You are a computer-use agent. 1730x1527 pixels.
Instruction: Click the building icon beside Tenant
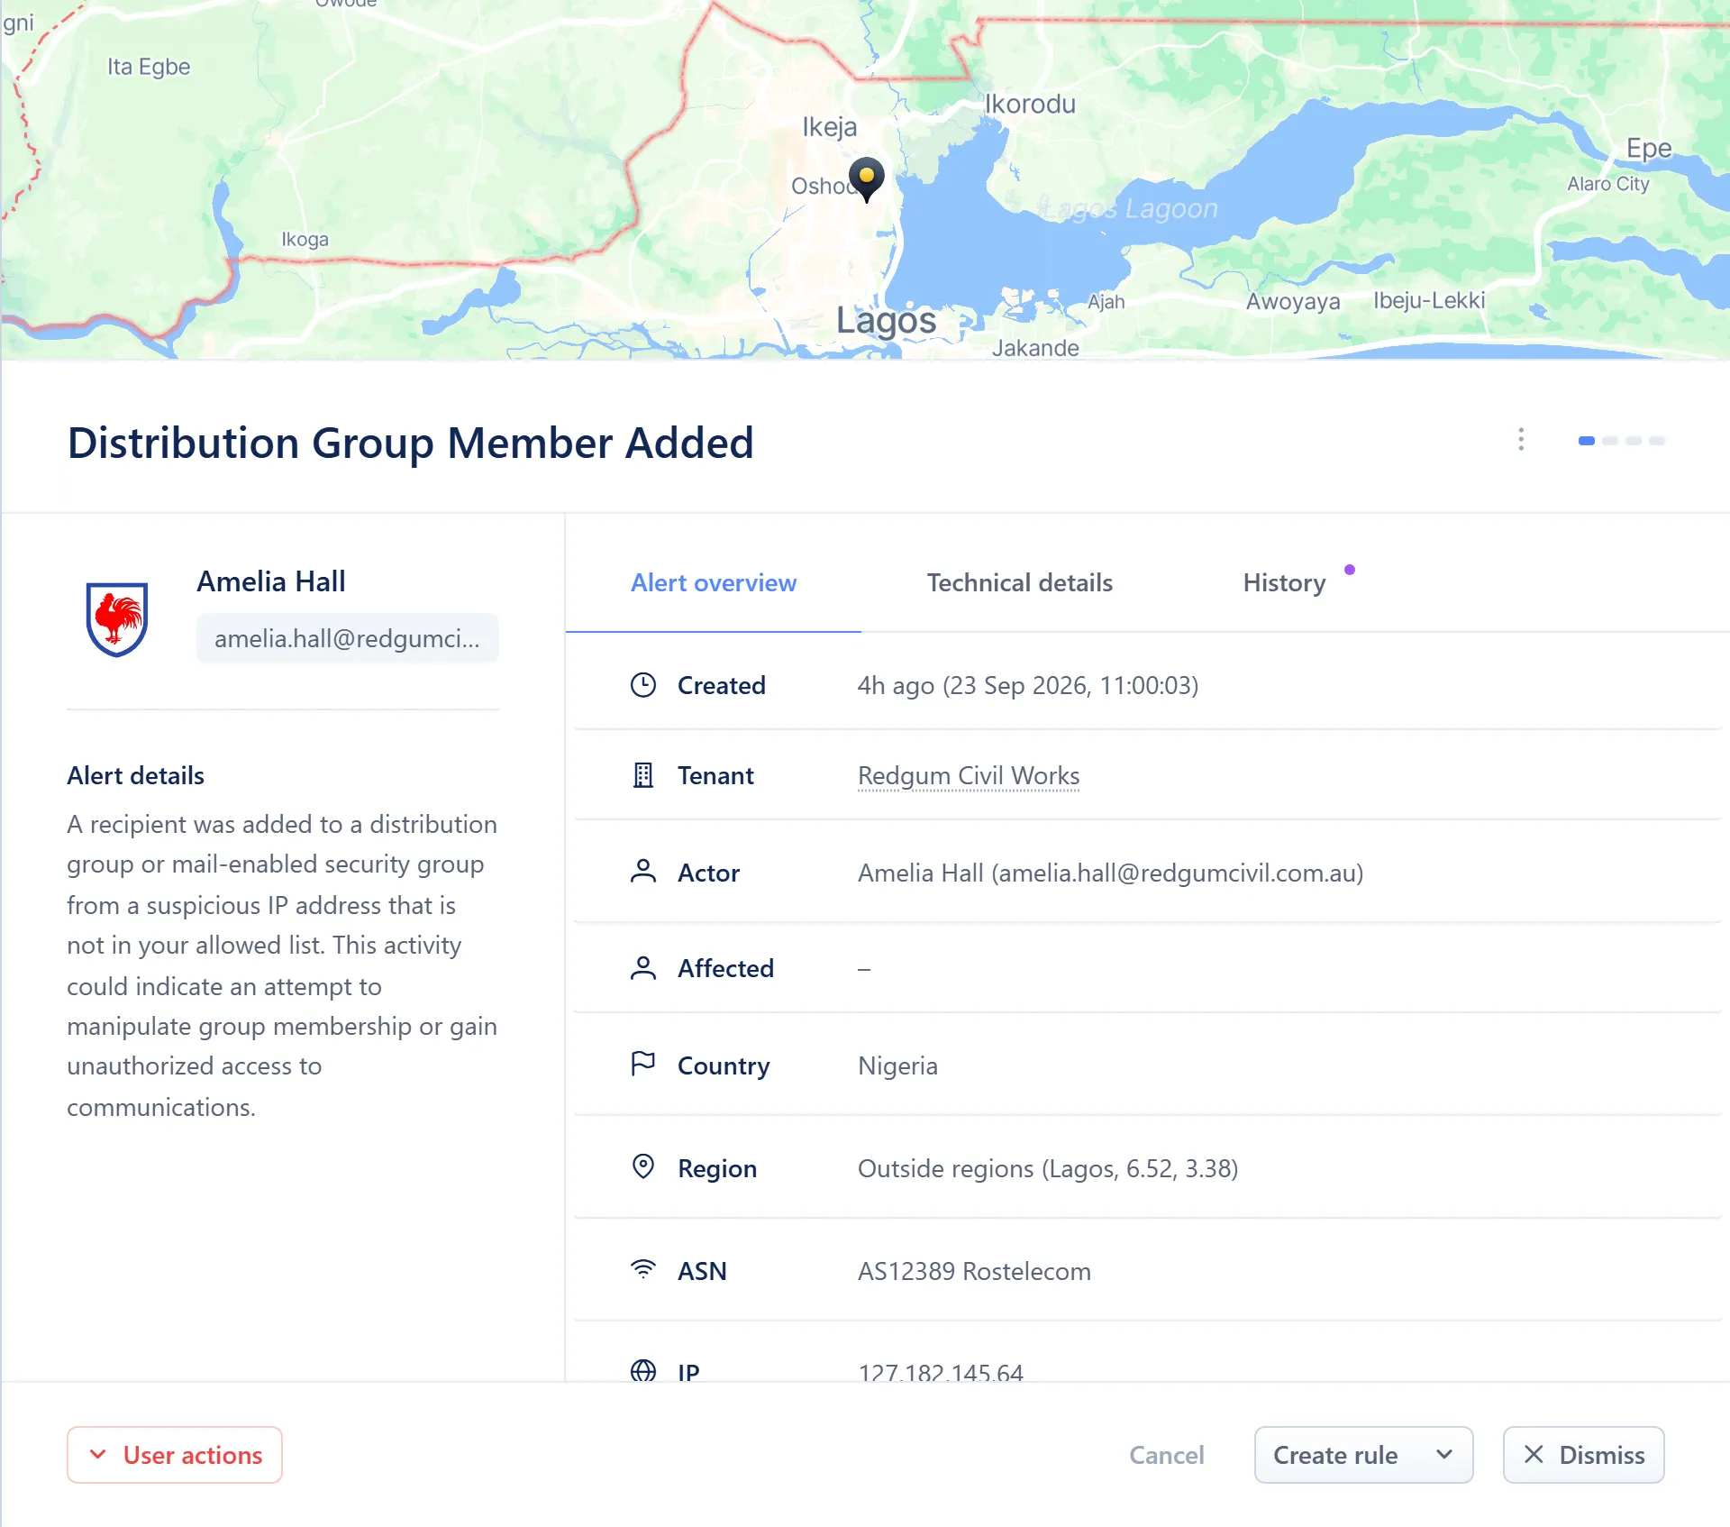[643, 775]
